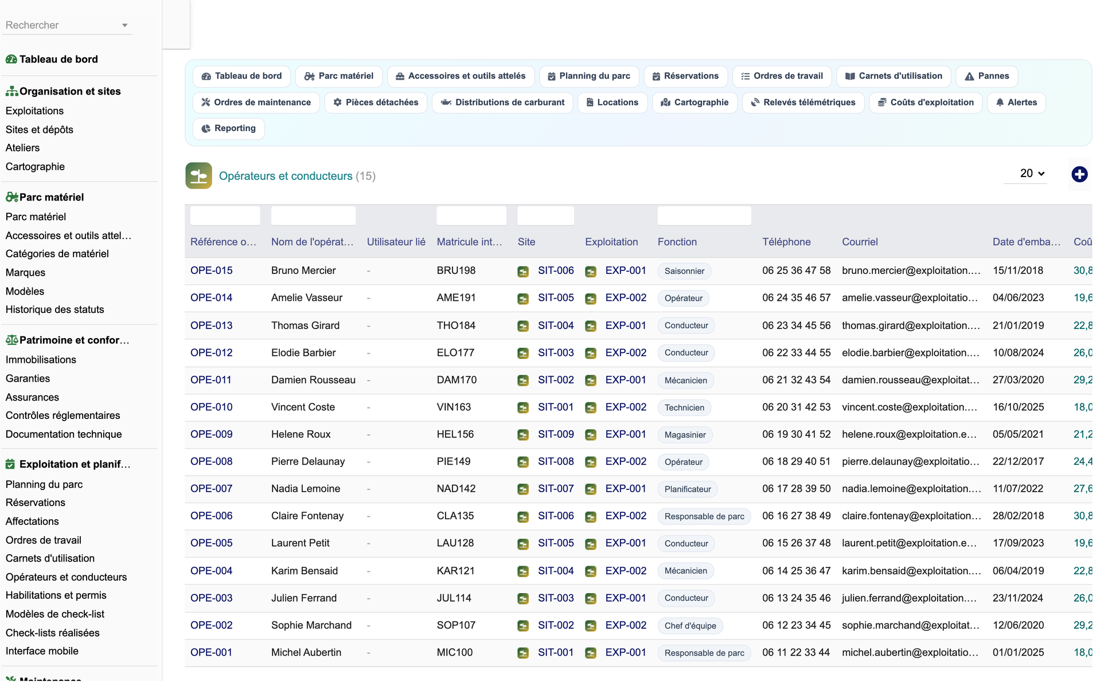
Task: Open Exploitations in the sidebar
Action: [34, 111]
